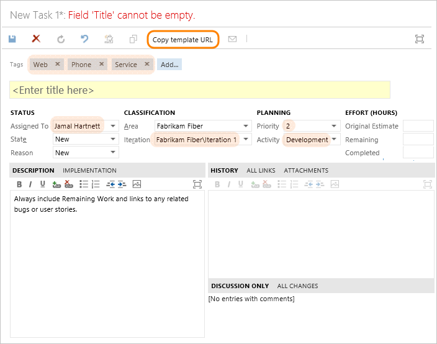The width and height of the screenshot is (437, 344).
Task: Click the Completed hours field
Action: coord(418,153)
